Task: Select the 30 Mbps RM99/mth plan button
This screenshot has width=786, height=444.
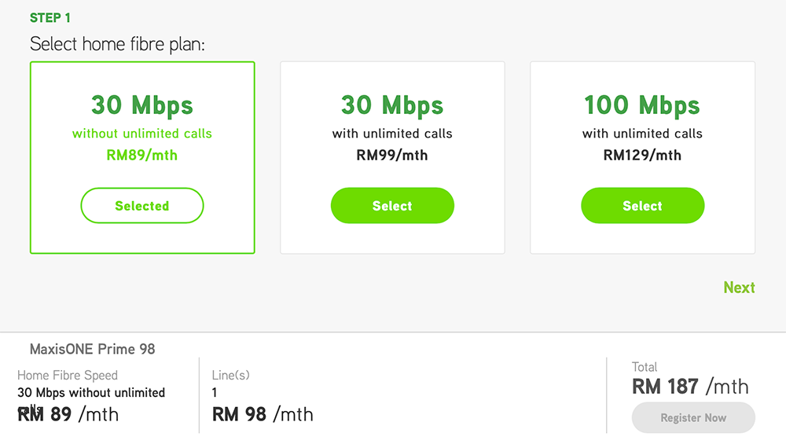Action: coord(392,206)
